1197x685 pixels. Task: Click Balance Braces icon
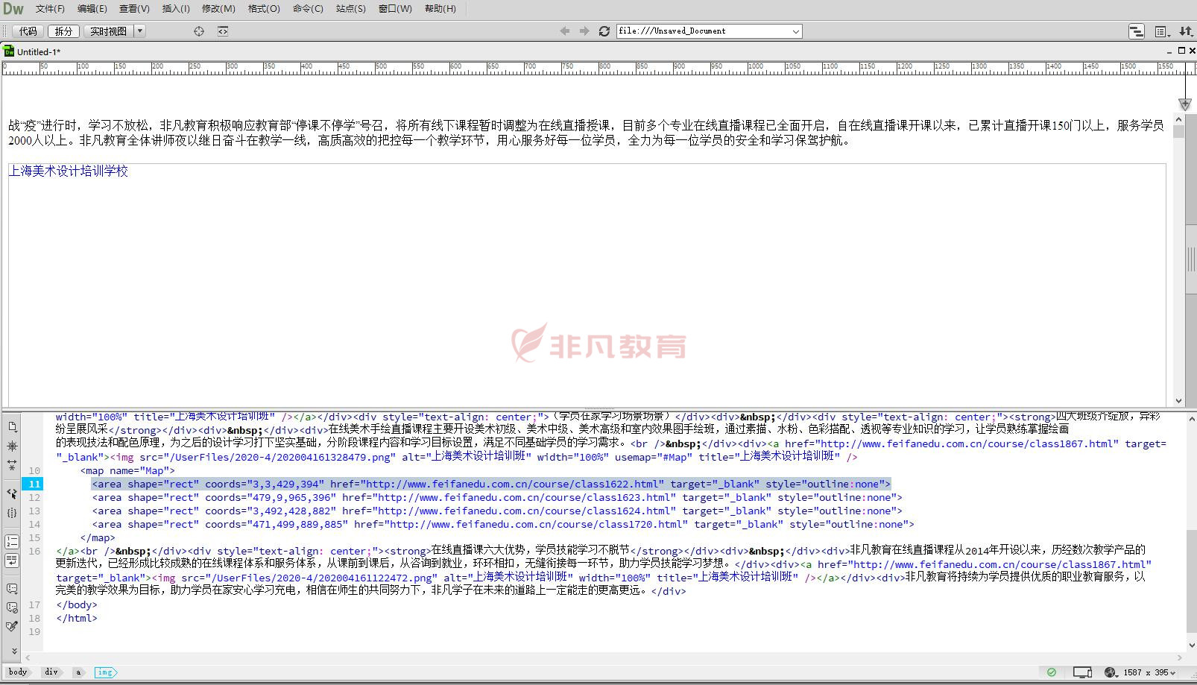[x=12, y=513]
